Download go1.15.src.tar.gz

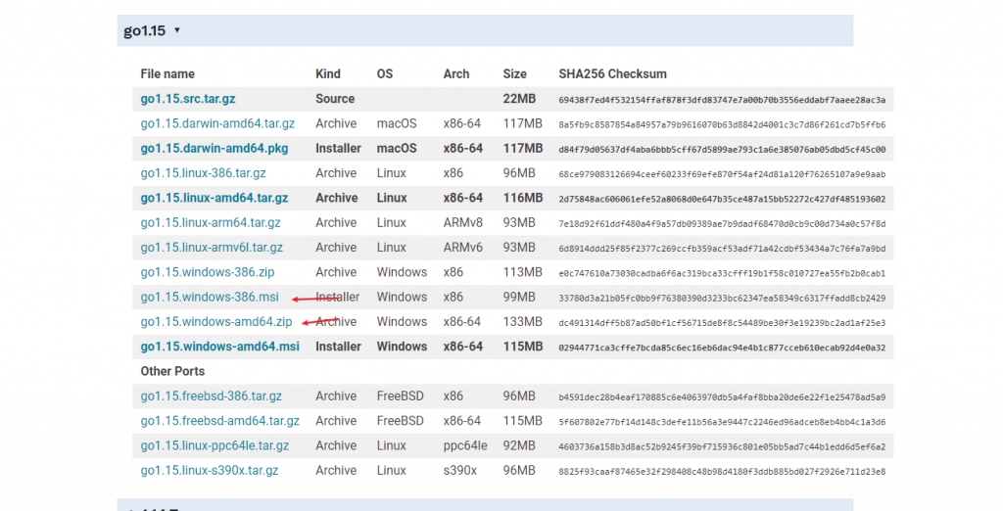pos(188,99)
